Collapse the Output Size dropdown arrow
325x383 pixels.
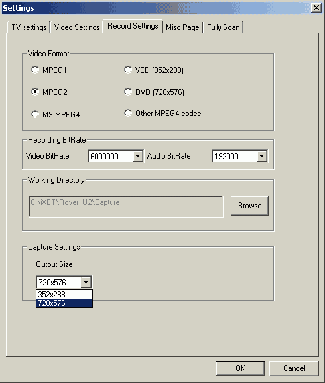pos(86,282)
